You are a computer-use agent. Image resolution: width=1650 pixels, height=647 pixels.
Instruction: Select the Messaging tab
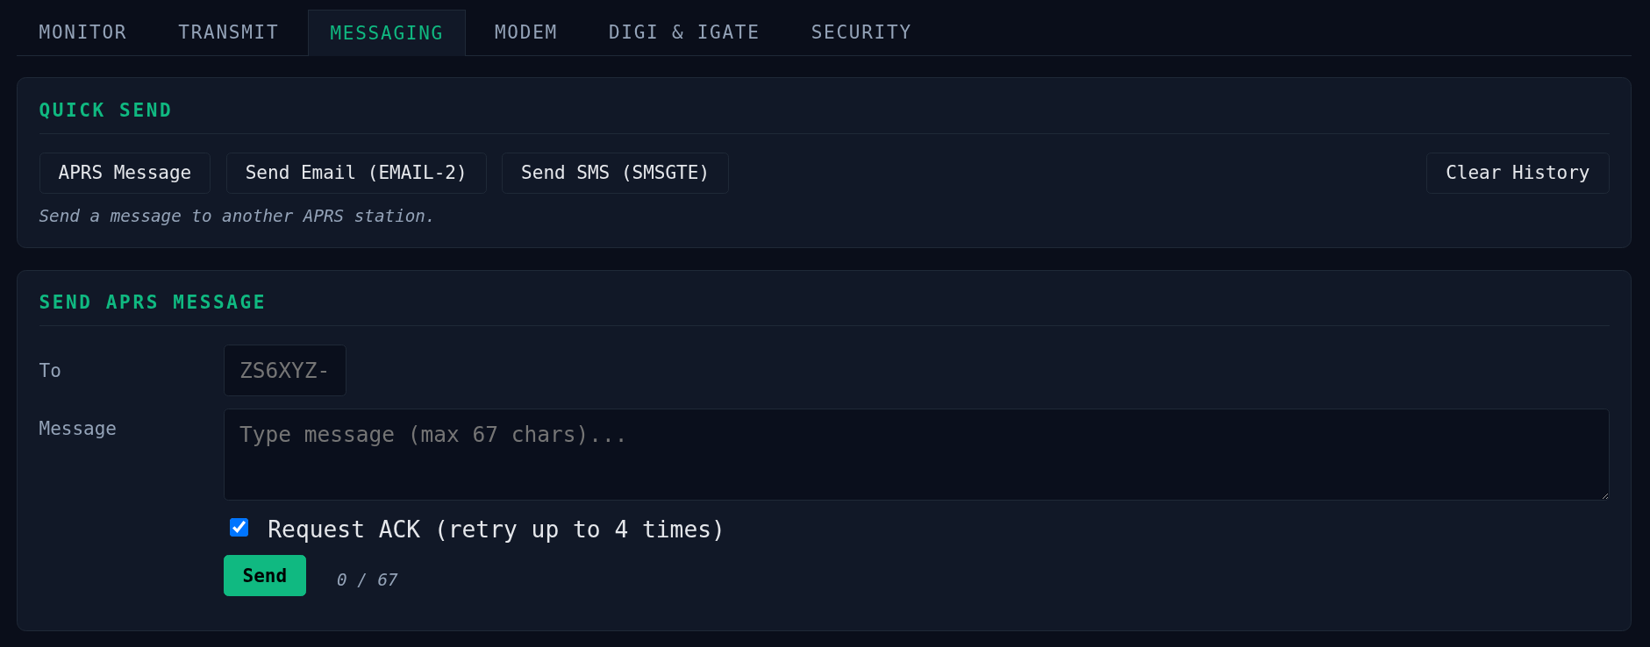coord(386,32)
